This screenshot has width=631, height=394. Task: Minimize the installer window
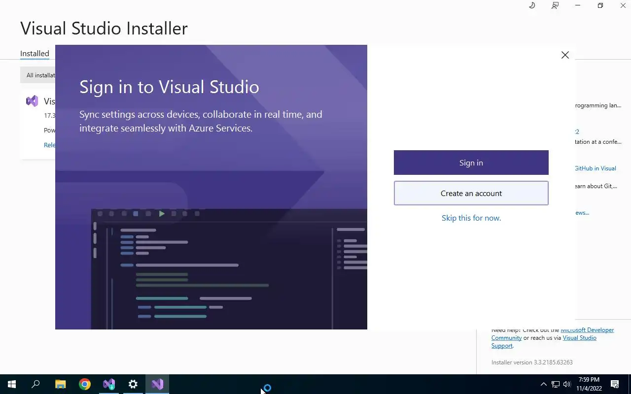click(578, 5)
